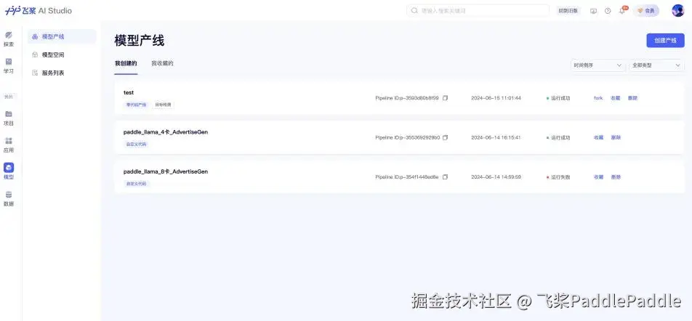The width and height of the screenshot is (692, 321).
Task: Click the timestamp 2024-06-15 11:01:44
Action: tap(496, 98)
